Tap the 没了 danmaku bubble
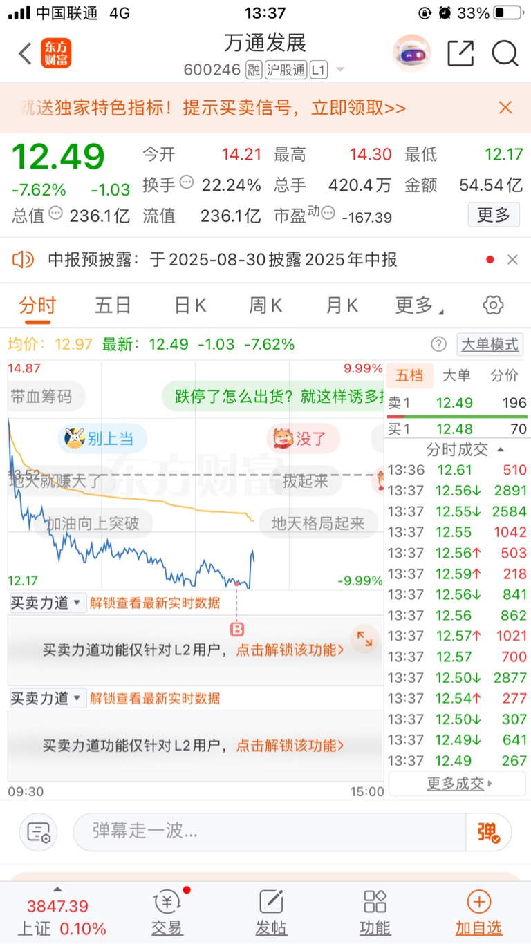This screenshot has width=531, height=944. [304, 438]
